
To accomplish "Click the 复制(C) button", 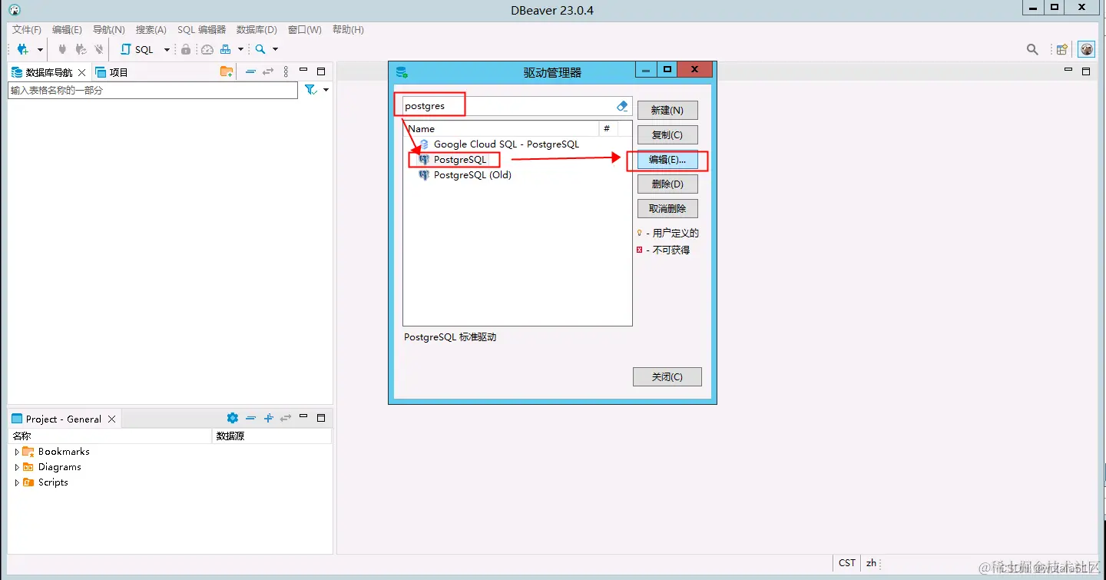I will pyautogui.click(x=667, y=135).
